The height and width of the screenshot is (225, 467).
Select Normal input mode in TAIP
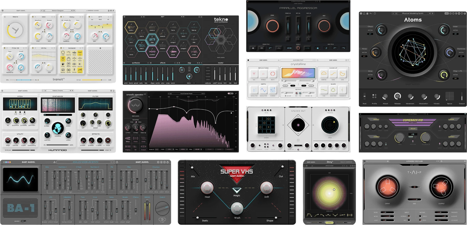(x=409, y=216)
